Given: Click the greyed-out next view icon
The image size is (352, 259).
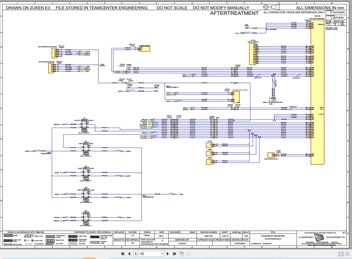Looking at the screenshot, I should tap(189, 254).
